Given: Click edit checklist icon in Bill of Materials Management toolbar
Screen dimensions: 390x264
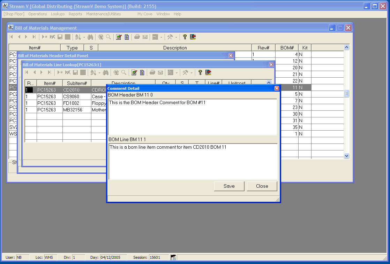Looking at the screenshot, I should click(119, 37).
